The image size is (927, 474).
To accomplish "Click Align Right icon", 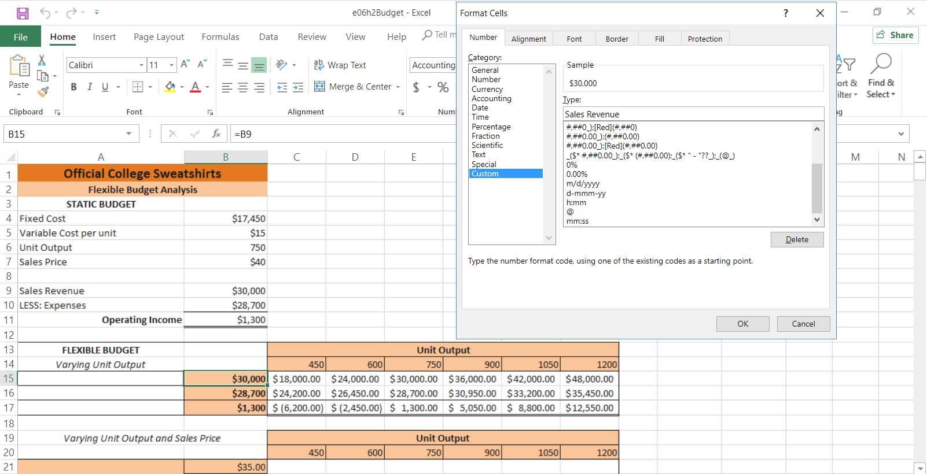I will tap(259, 87).
